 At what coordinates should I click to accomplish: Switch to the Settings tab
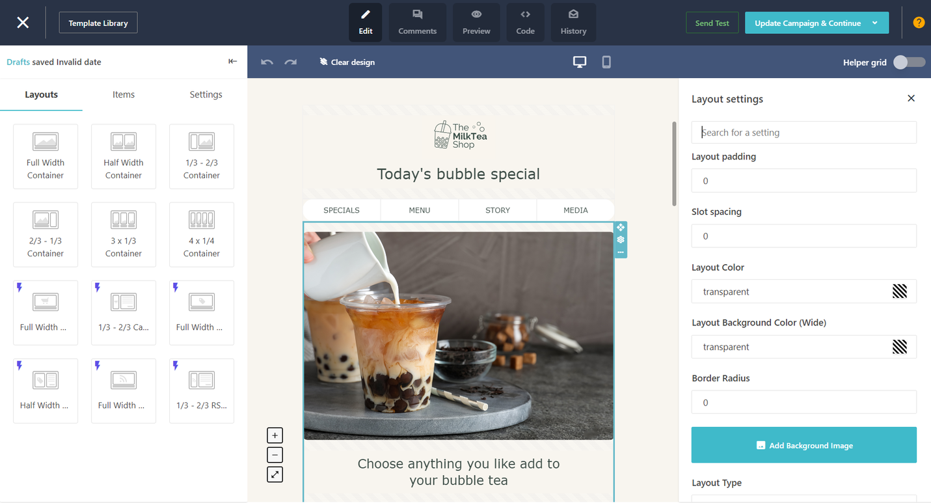click(206, 94)
